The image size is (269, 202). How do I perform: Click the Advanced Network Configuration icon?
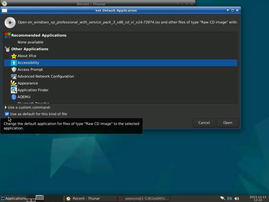[x=14, y=77]
